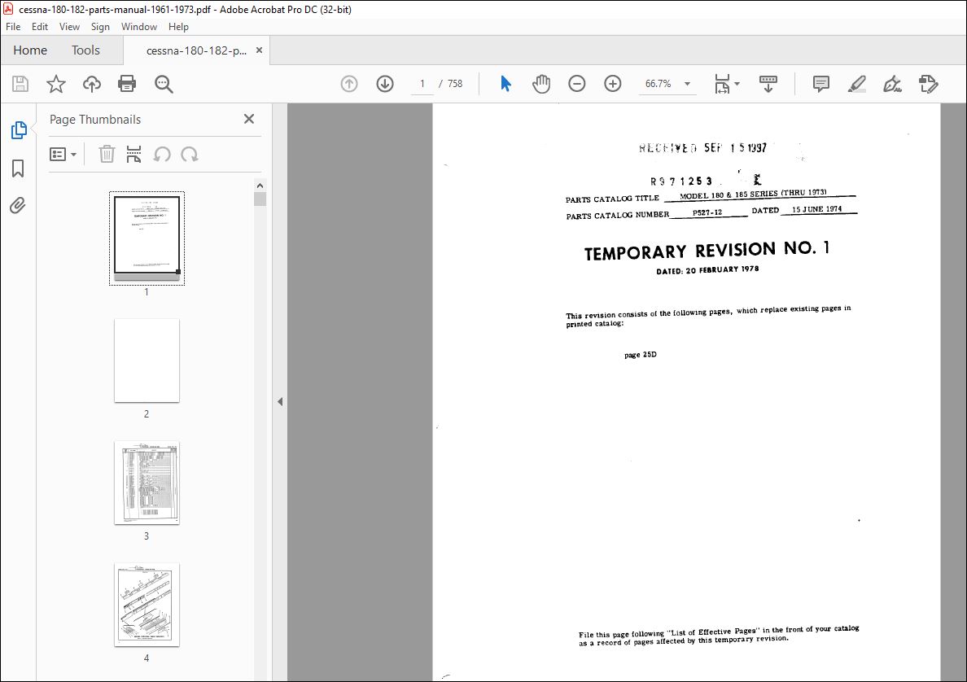Print the document with printer icon
This screenshot has width=967, height=682.
point(127,84)
